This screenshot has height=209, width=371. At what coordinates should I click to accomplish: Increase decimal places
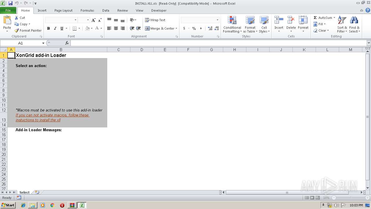(210, 28)
